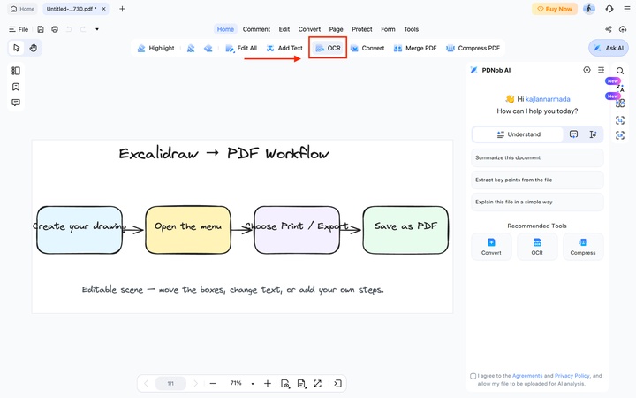Click Merge PDF in the toolbar
This screenshot has height=398, width=636.
(x=415, y=48)
